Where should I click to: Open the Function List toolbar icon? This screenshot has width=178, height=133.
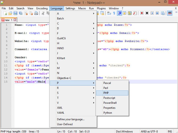click(x=135, y=13)
